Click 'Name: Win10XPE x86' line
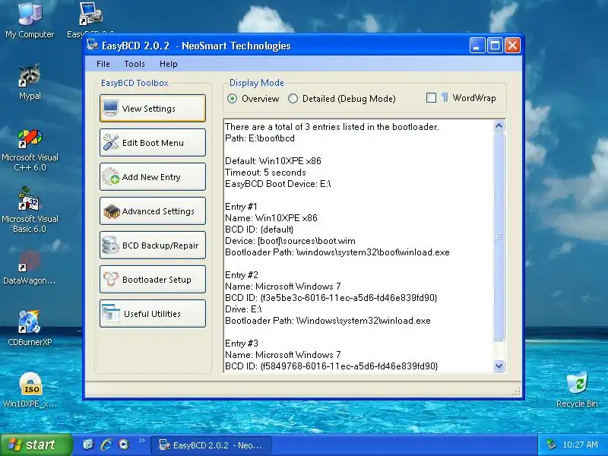 coord(271,218)
